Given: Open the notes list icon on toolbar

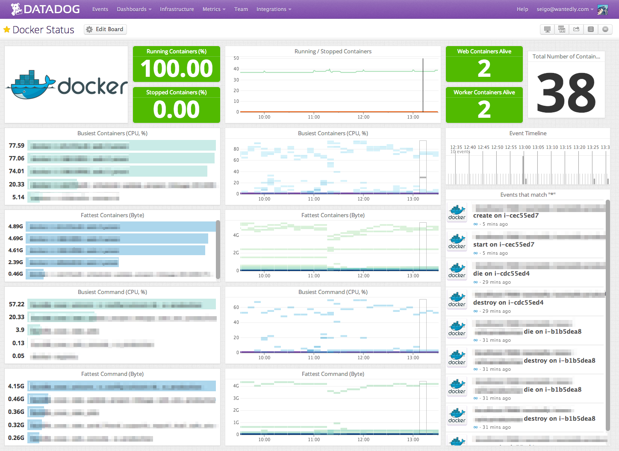Looking at the screenshot, I should (590, 29).
